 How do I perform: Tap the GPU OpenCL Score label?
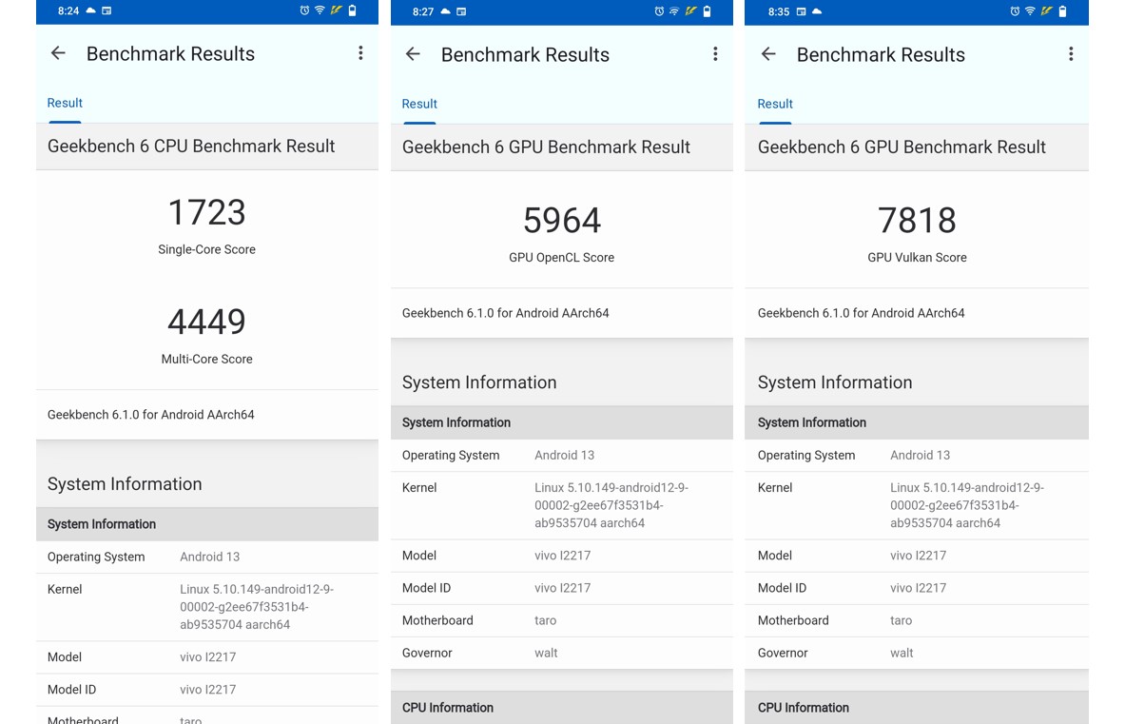click(x=562, y=258)
